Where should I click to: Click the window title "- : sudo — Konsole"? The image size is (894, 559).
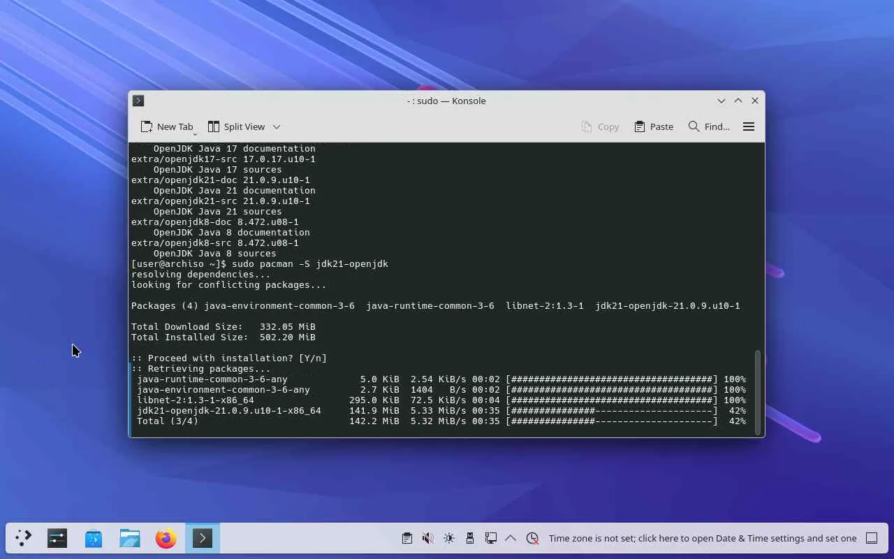[446, 101]
